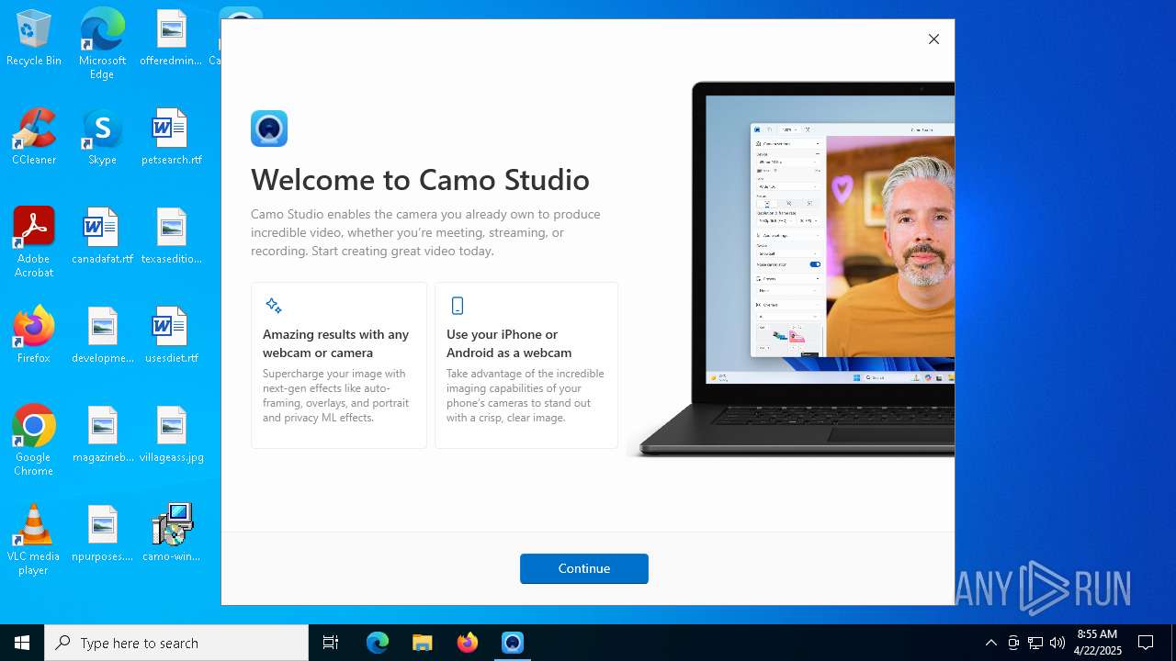Select "Amazing results with any webcam or camera" heading

(x=336, y=343)
